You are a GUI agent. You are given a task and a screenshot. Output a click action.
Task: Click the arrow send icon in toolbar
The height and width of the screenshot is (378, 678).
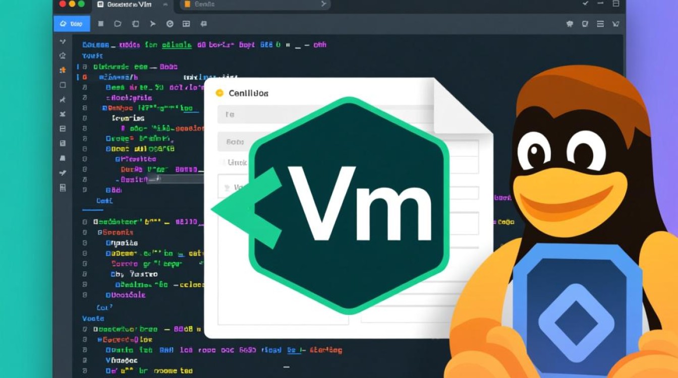point(152,24)
